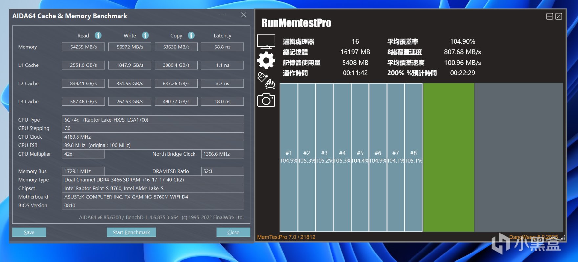Screen dimensions: 578x262
Task: Click the green progress block in RunMemtestPro
Action: [449, 157]
